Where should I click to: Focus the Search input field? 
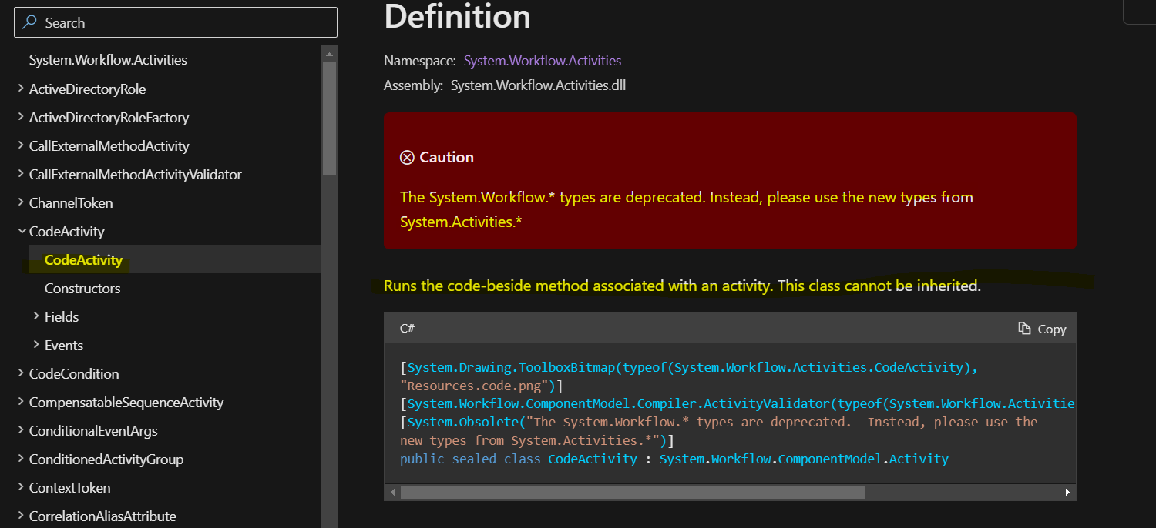click(x=185, y=23)
